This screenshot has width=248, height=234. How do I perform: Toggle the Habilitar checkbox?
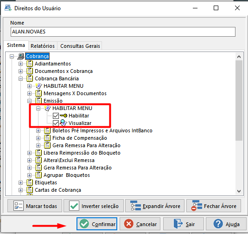click(x=56, y=116)
